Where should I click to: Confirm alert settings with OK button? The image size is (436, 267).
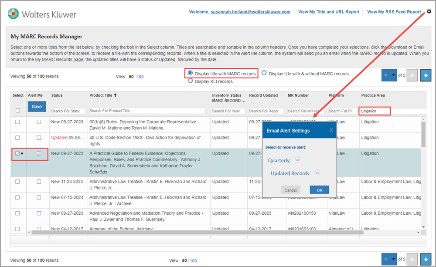click(320, 190)
